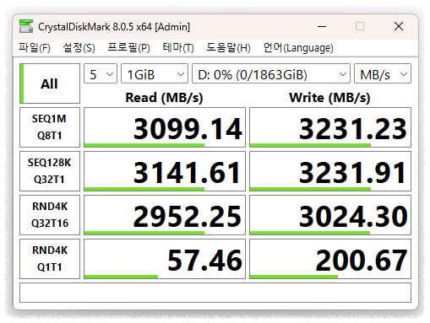Open the 프로필(P) menu
Image resolution: width=430 pixels, height=323 pixels.
[x=128, y=47]
